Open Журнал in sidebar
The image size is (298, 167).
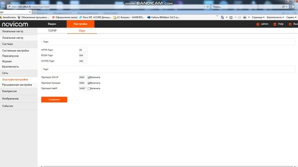point(7,61)
